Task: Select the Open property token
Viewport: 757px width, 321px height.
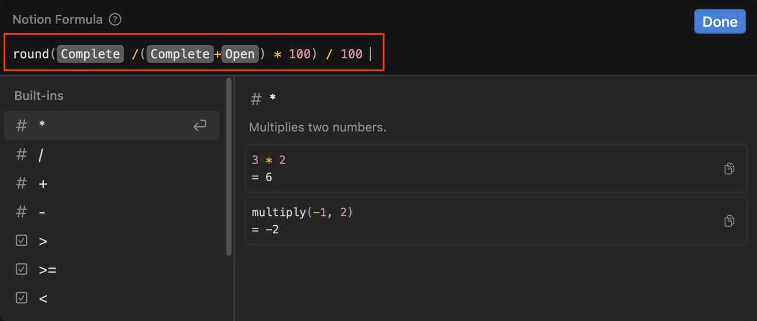Action: coord(240,53)
